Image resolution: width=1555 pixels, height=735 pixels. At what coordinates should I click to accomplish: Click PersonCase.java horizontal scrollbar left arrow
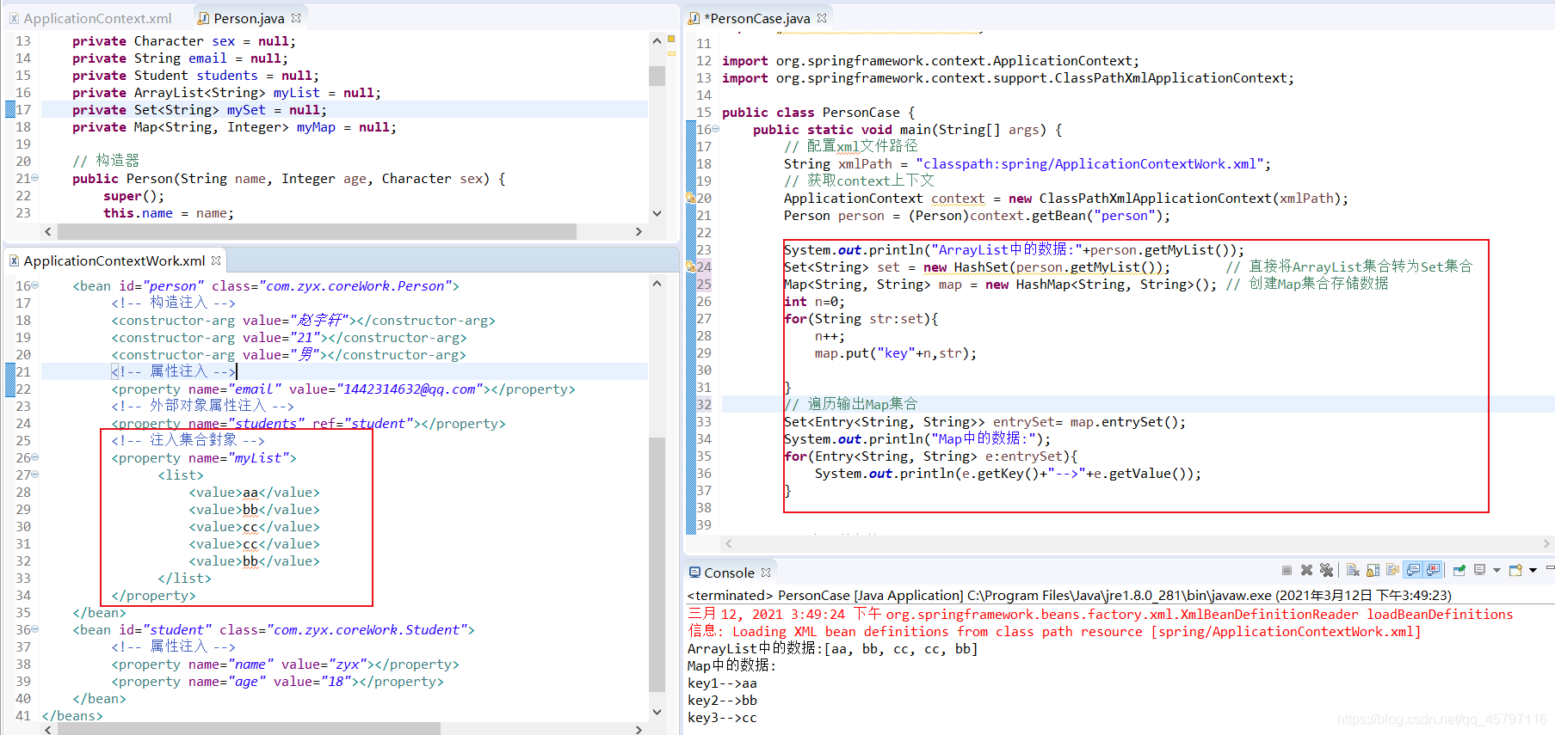click(x=729, y=543)
